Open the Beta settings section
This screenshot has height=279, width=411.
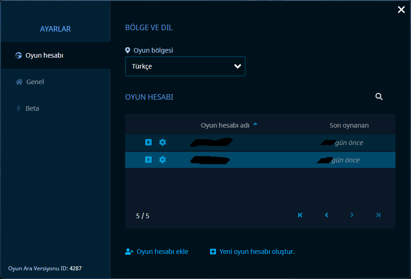[x=56, y=108]
